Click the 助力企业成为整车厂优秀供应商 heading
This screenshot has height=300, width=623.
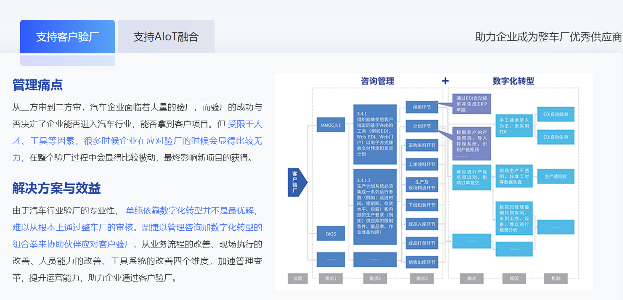click(549, 37)
